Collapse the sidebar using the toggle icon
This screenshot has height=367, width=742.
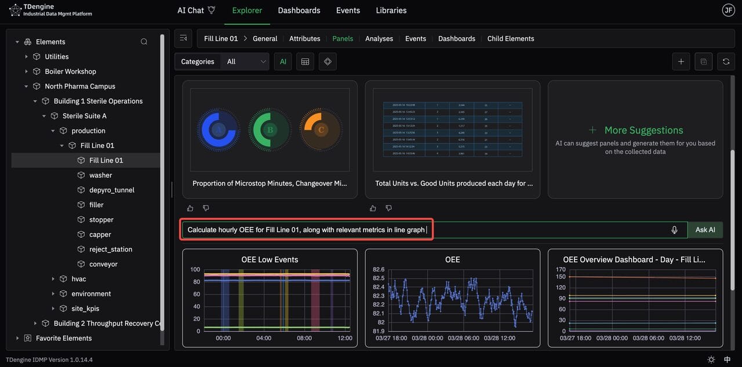point(183,39)
